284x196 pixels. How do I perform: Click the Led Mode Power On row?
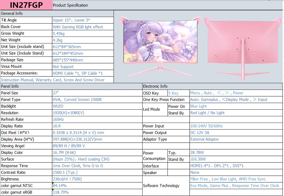[177, 106]
